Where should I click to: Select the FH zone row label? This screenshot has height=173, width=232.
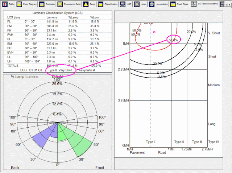pyautogui.click(x=9, y=30)
